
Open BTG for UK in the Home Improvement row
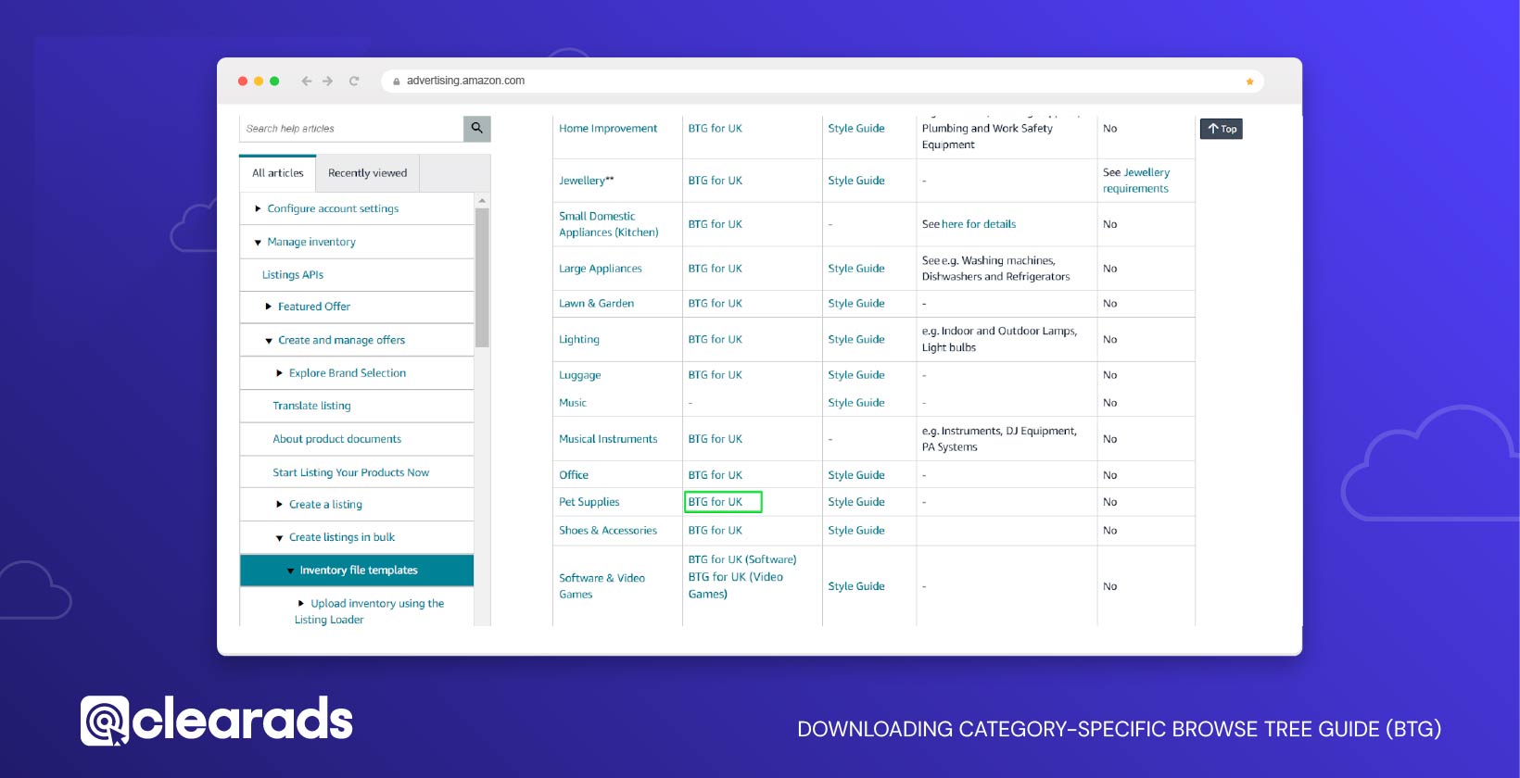pos(716,129)
